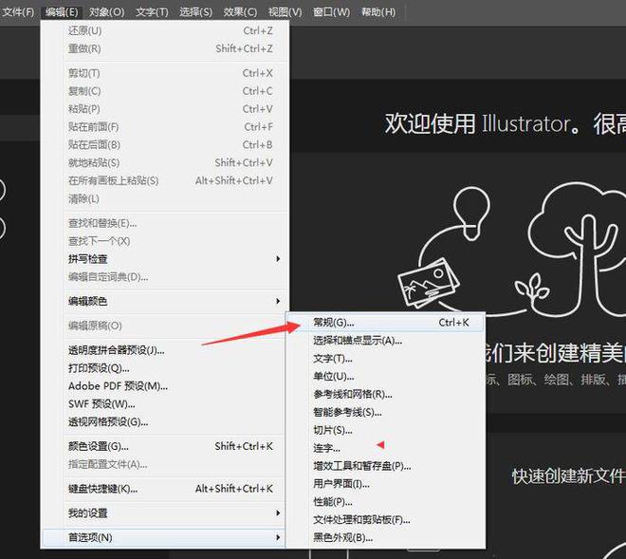Select 性能(P)... preference entry
626x559 pixels.
[x=386, y=502]
